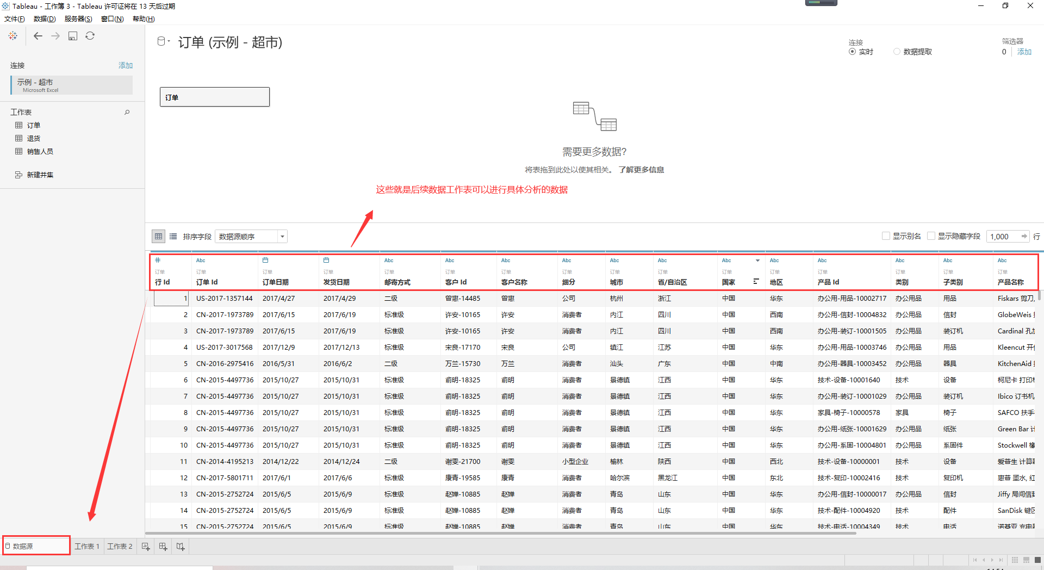Image resolution: width=1044 pixels, height=570 pixels.
Task: Click the new story icon
Action: click(181, 547)
